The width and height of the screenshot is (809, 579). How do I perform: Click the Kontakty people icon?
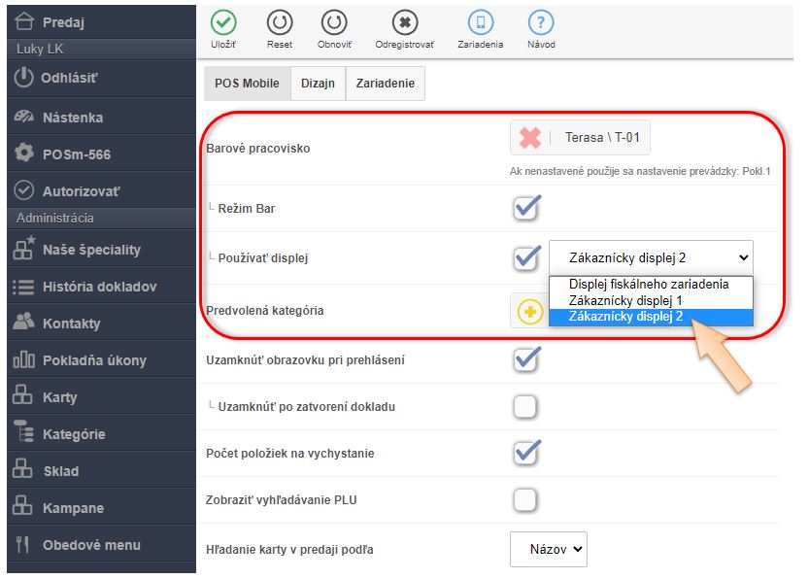(23, 322)
